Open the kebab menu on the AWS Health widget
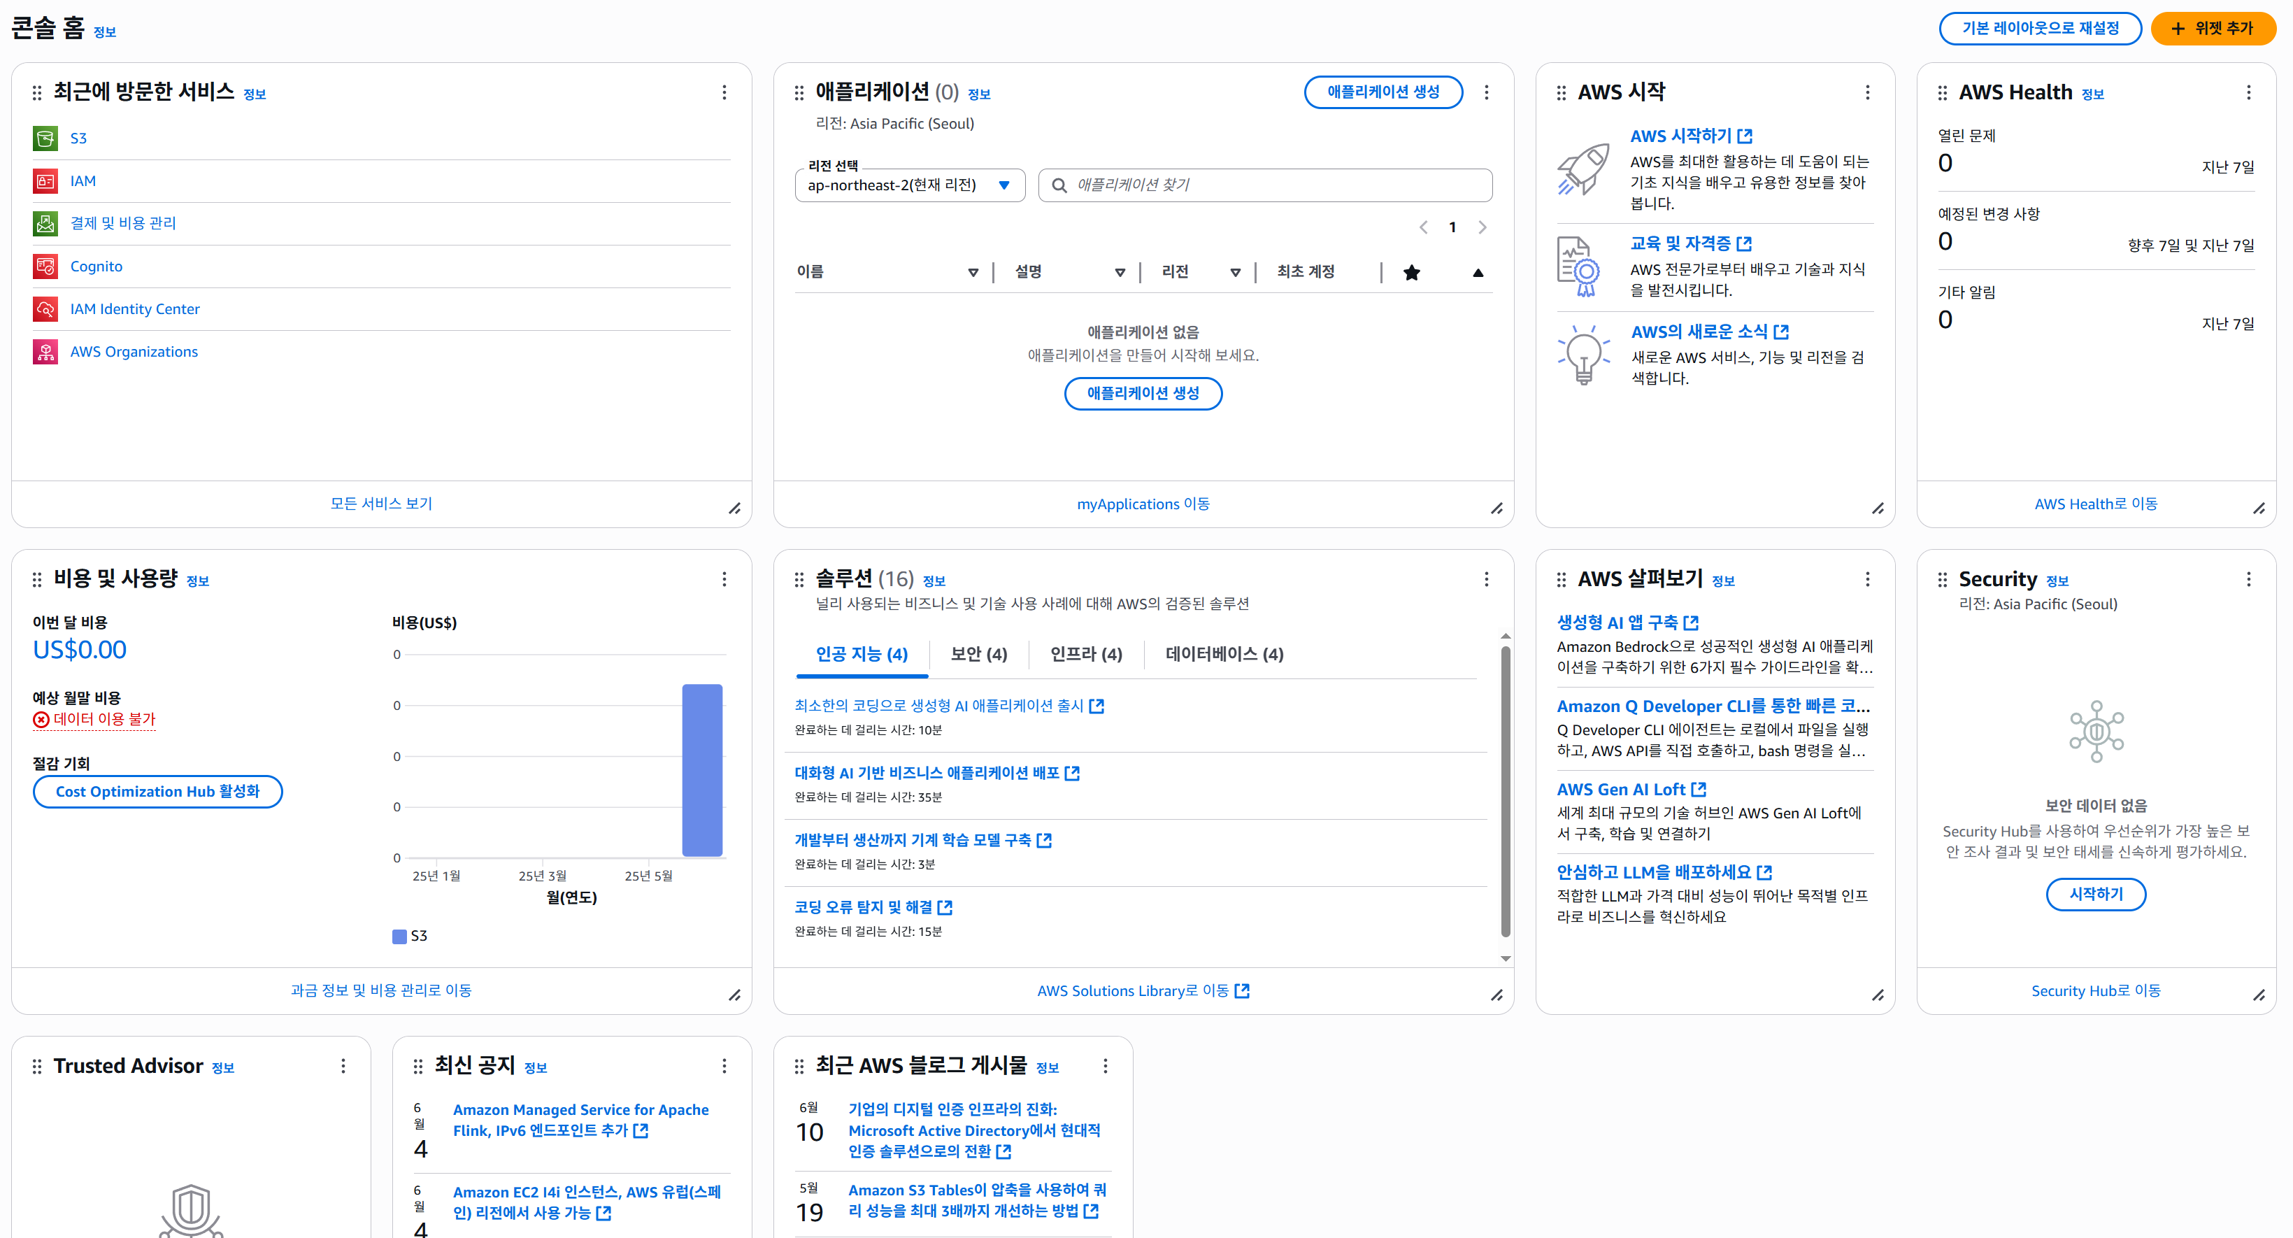The image size is (2293, 1238). (2248, 92)
